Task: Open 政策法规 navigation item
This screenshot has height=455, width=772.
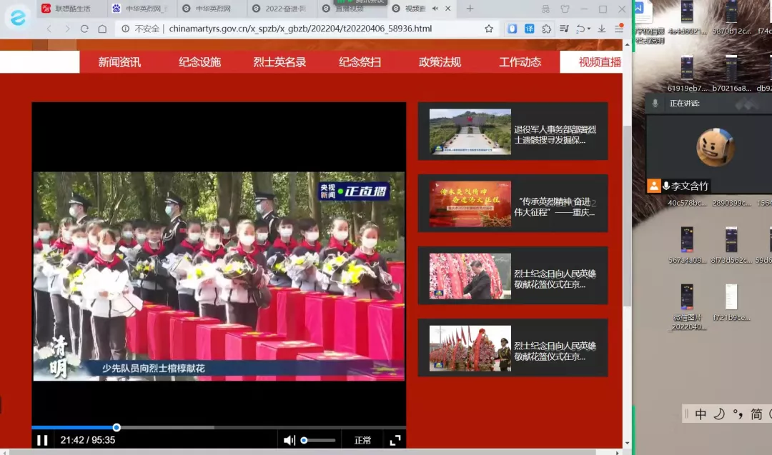Action: [440, 62]
